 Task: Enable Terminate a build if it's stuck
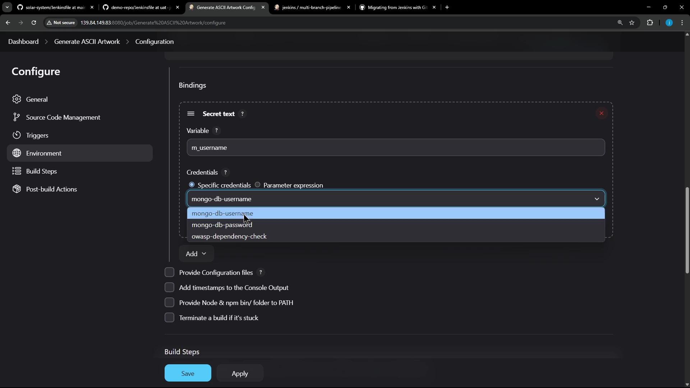pyautogui.click(x=169, y=318)
